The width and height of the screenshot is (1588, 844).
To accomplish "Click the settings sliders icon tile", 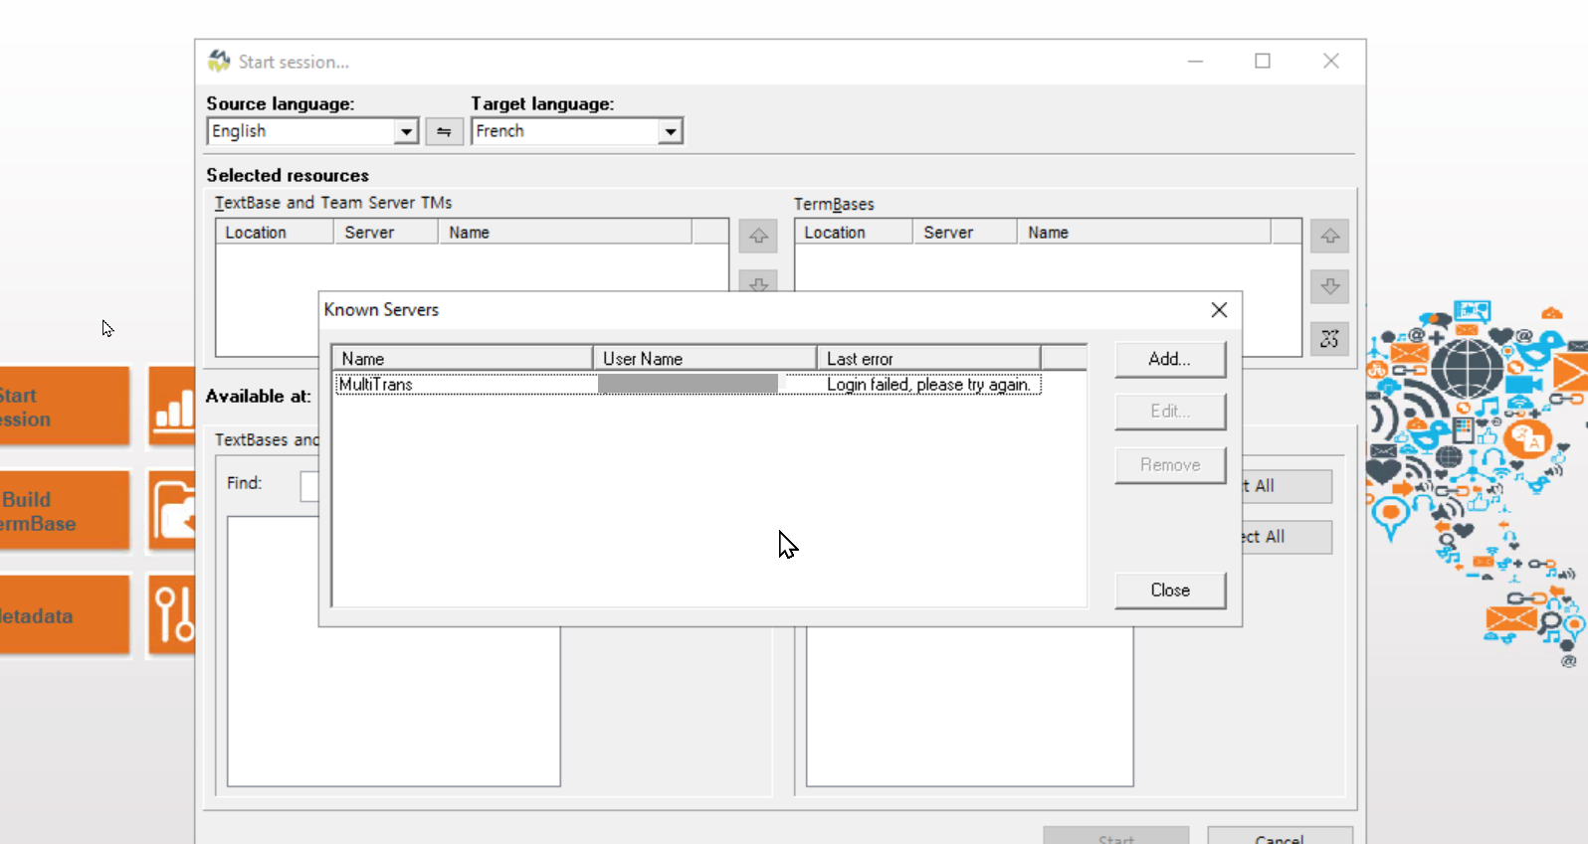I will 172,615.
